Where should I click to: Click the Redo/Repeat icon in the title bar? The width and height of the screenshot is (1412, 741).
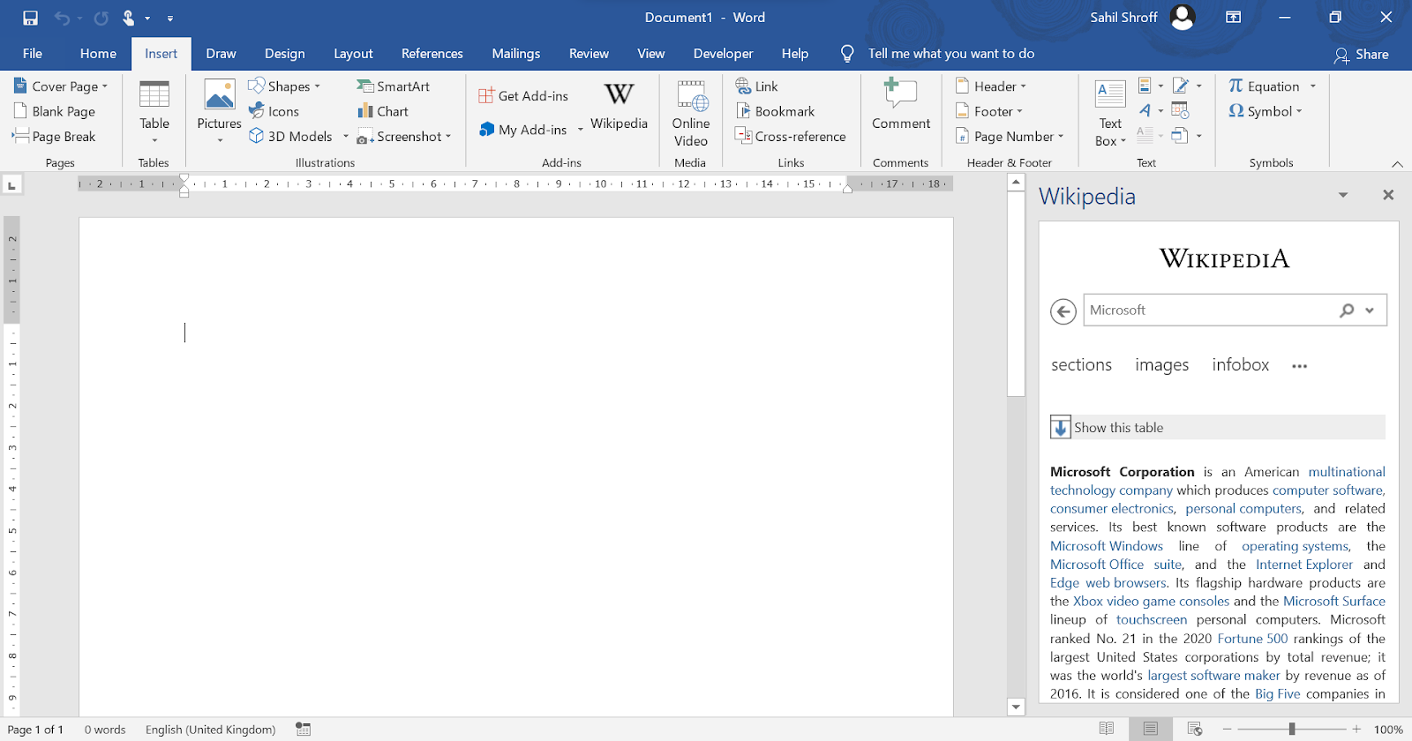[101, 18]
